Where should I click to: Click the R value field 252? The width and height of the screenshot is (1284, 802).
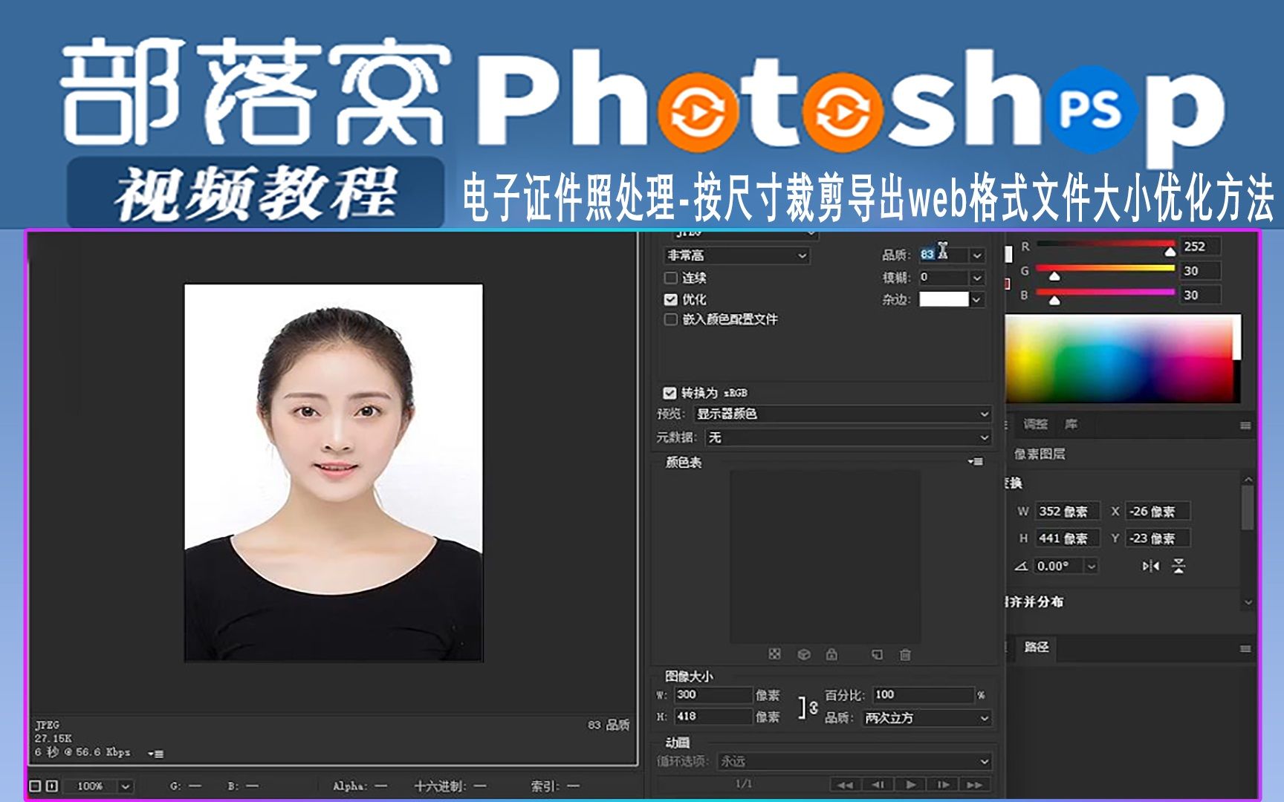[x=1199, y=247]
